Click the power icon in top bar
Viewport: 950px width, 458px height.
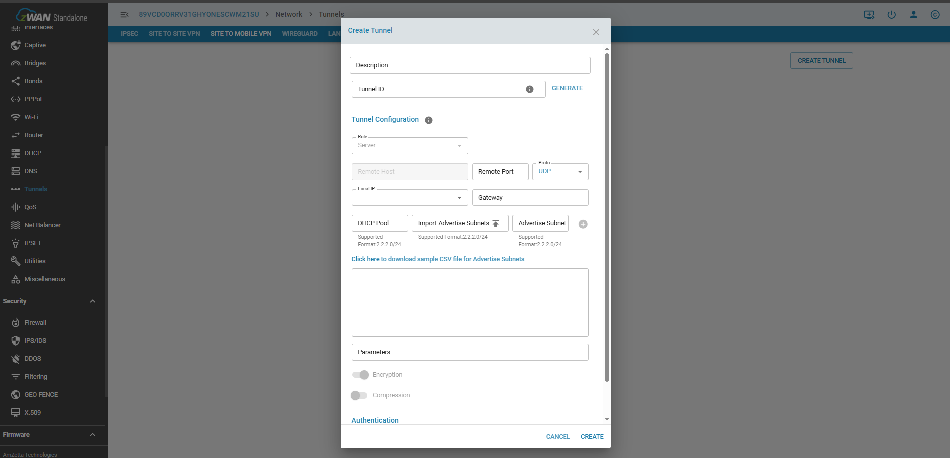pos(891,15)
